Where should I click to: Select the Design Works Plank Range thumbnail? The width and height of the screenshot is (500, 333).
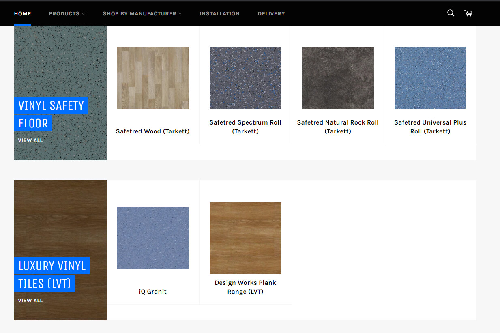coord(245,238)
